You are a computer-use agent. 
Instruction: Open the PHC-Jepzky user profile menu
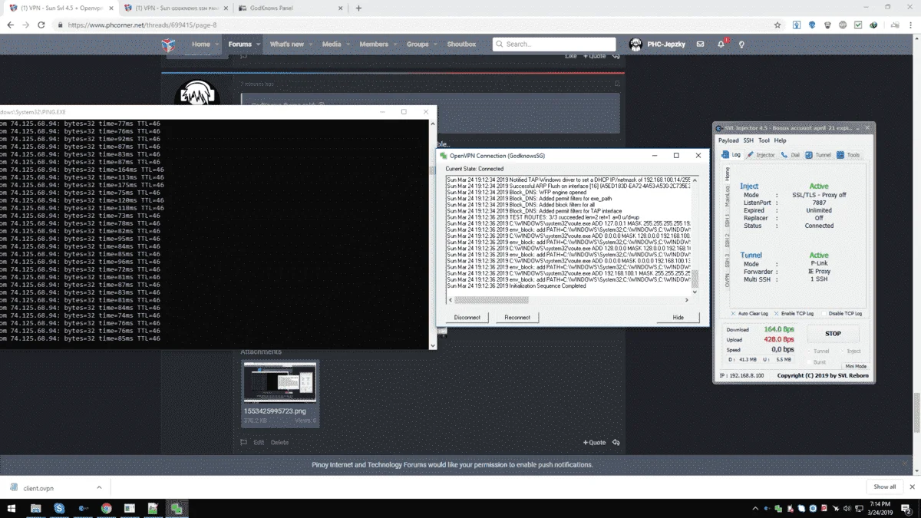659,45
